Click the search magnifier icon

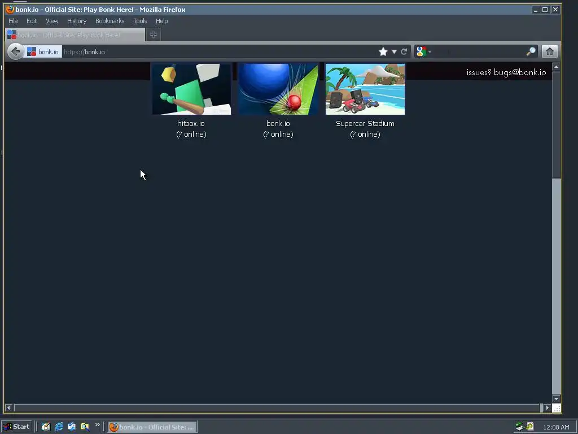point(531,51)
